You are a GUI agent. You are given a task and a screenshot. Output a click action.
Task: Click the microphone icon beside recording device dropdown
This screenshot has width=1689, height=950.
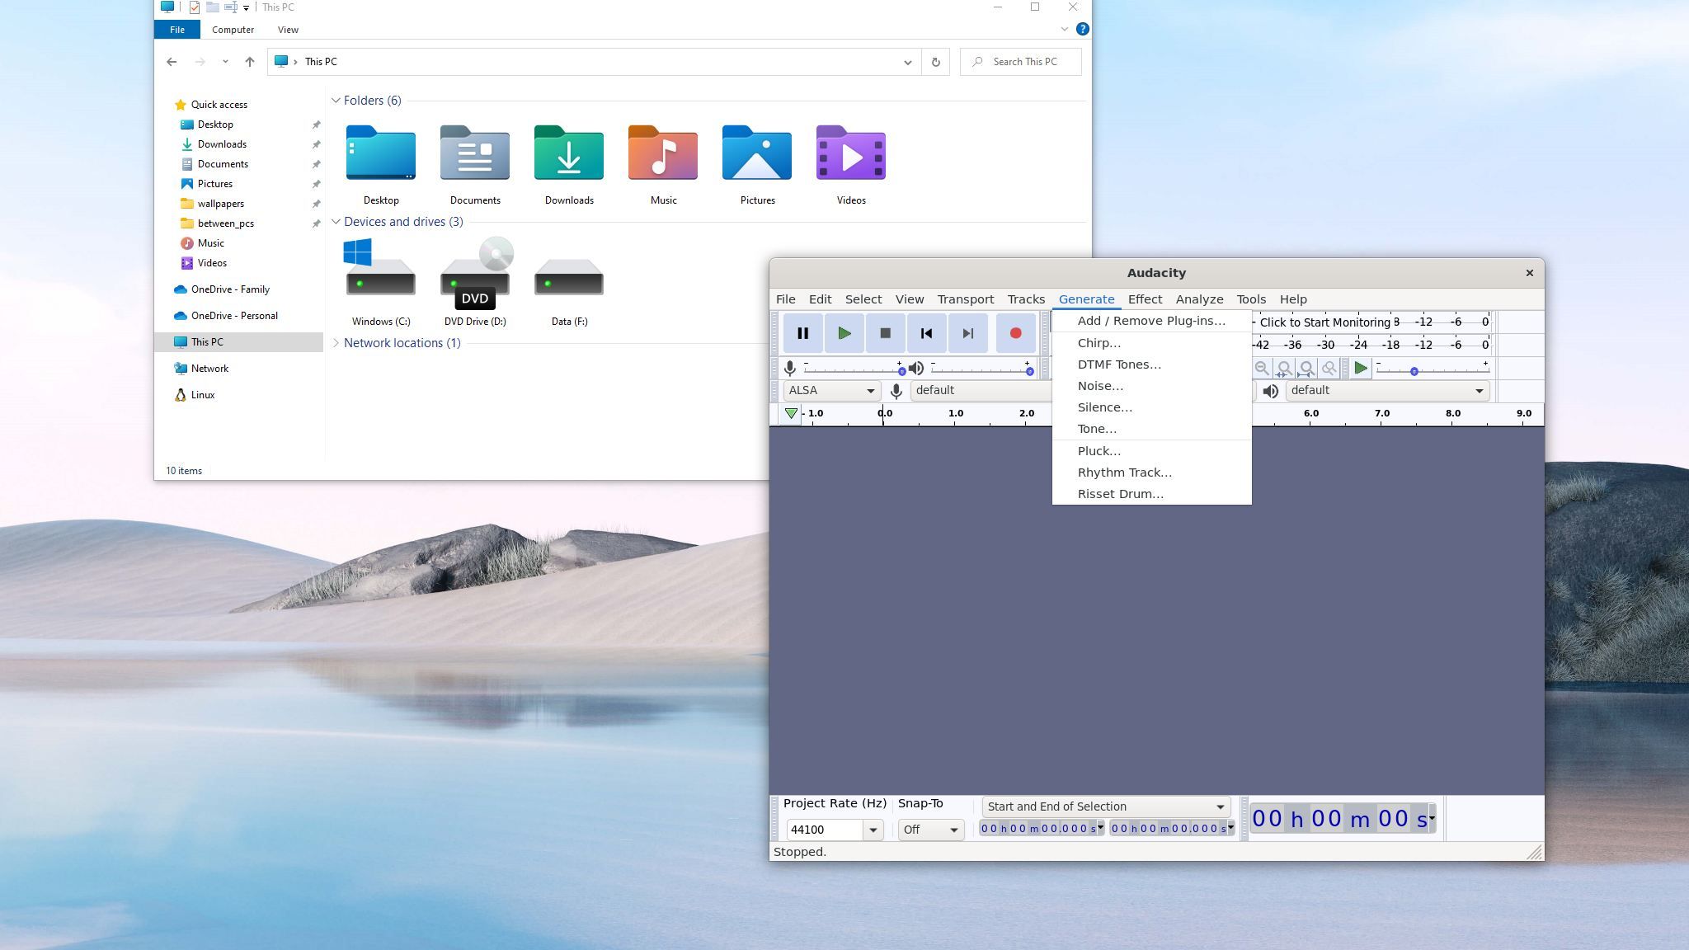point(896,391)
